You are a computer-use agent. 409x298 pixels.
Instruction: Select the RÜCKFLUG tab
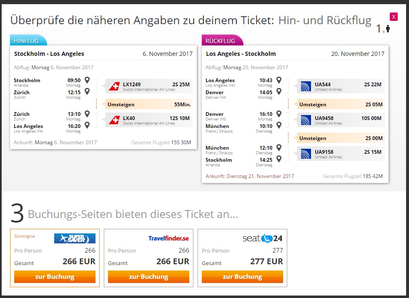(222, 40)
